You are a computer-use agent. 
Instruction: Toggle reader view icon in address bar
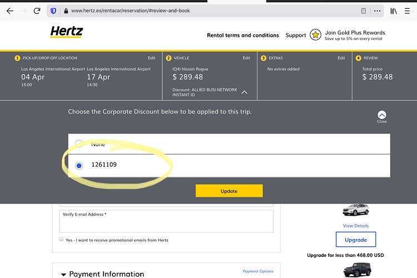pos(364,11)
